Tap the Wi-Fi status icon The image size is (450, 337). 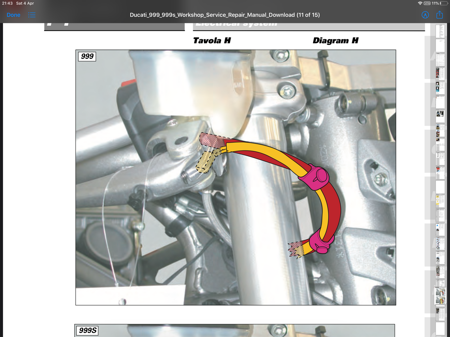[x=420, y=3]
